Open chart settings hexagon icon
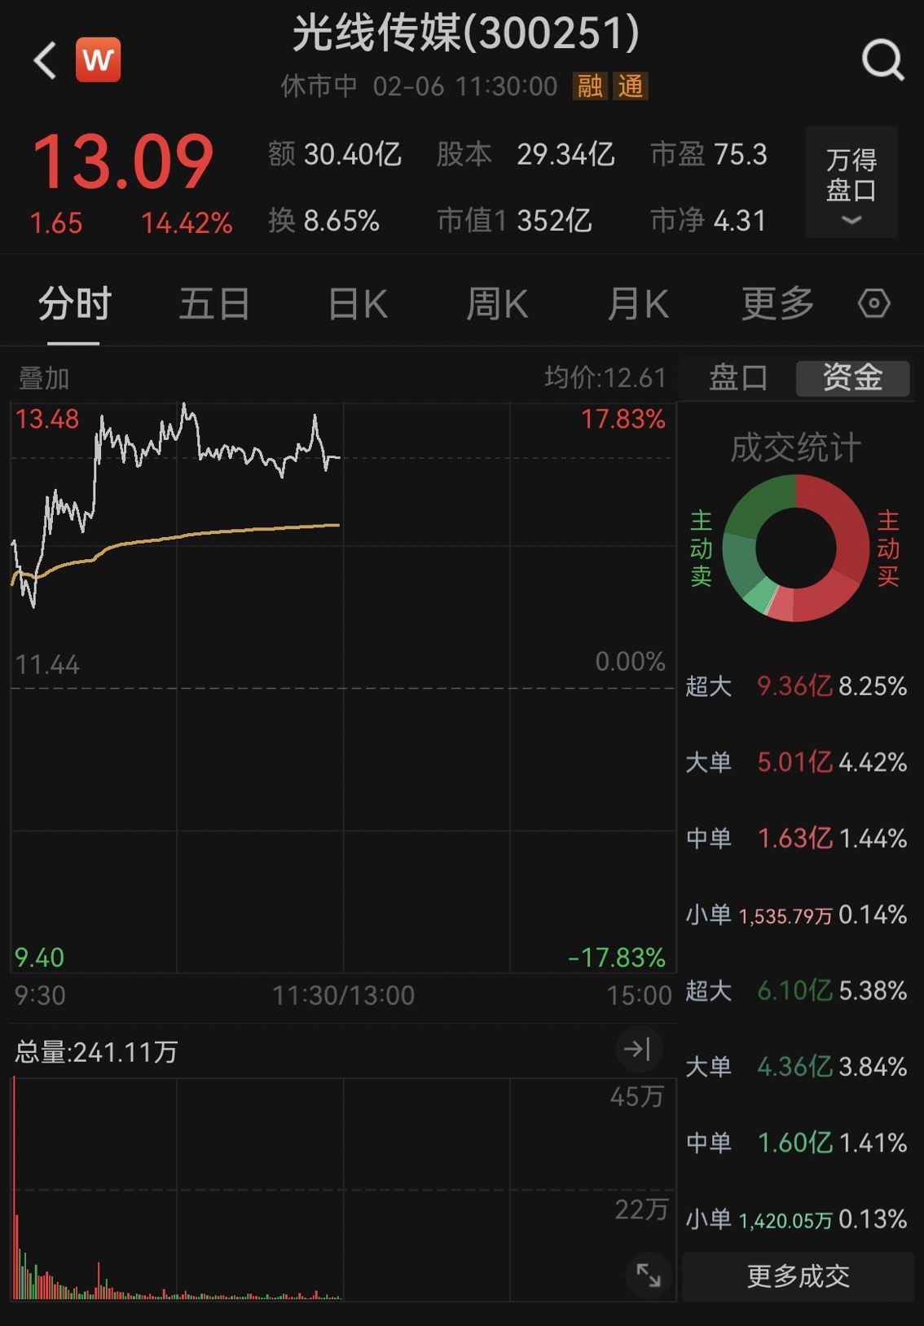Screen dimensions: 924x1326 pos(873,304)
